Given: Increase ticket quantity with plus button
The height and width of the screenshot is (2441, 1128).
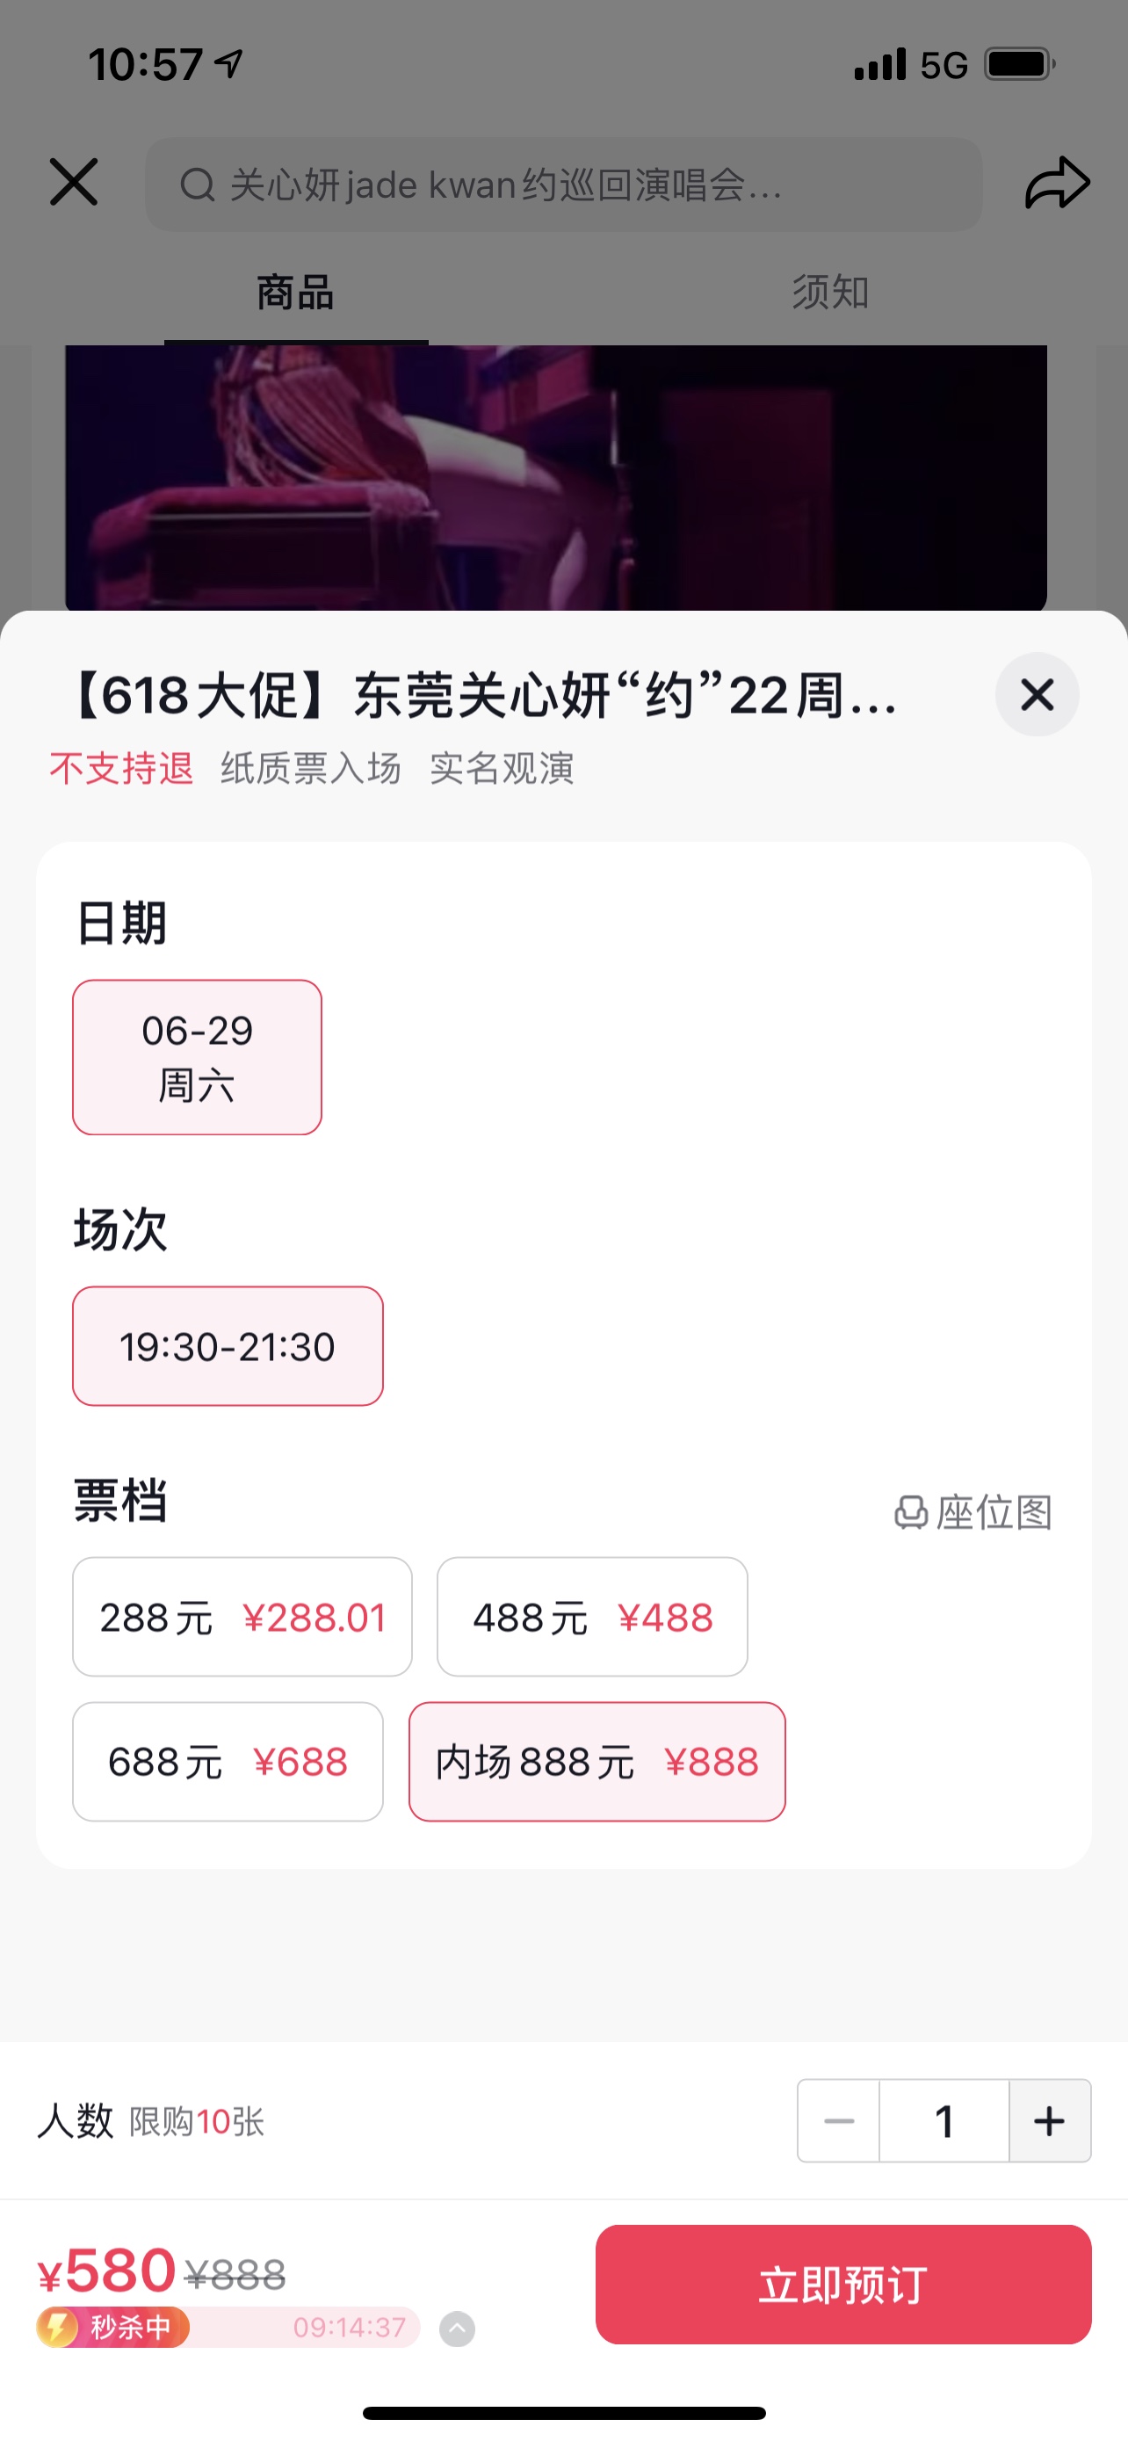Looking at the screenshot, I should (1050, 2120).
